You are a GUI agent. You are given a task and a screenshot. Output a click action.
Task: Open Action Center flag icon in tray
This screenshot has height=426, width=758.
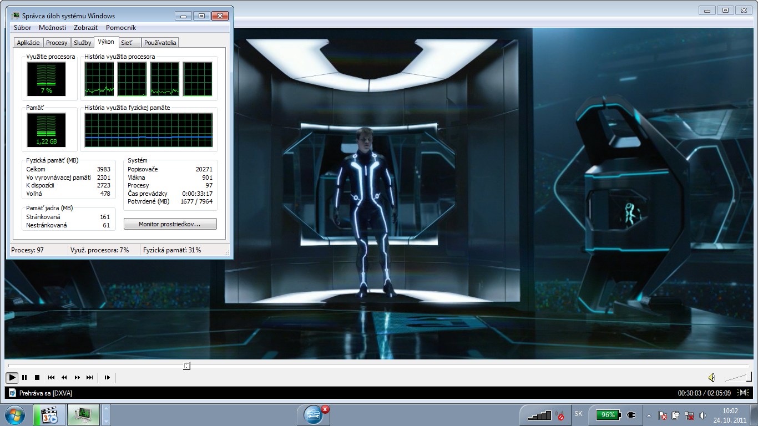(662, 415)
